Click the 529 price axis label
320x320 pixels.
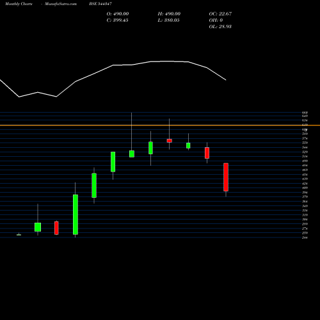(305, 152)
